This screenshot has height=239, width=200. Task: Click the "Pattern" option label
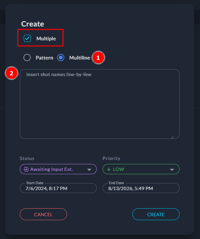pos(45,58)
